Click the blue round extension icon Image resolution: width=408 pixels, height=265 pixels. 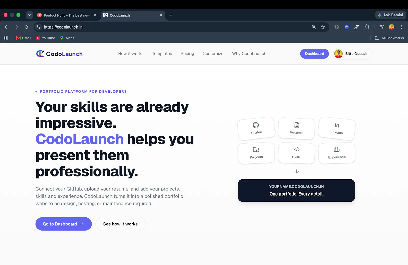tap(347, 27)
